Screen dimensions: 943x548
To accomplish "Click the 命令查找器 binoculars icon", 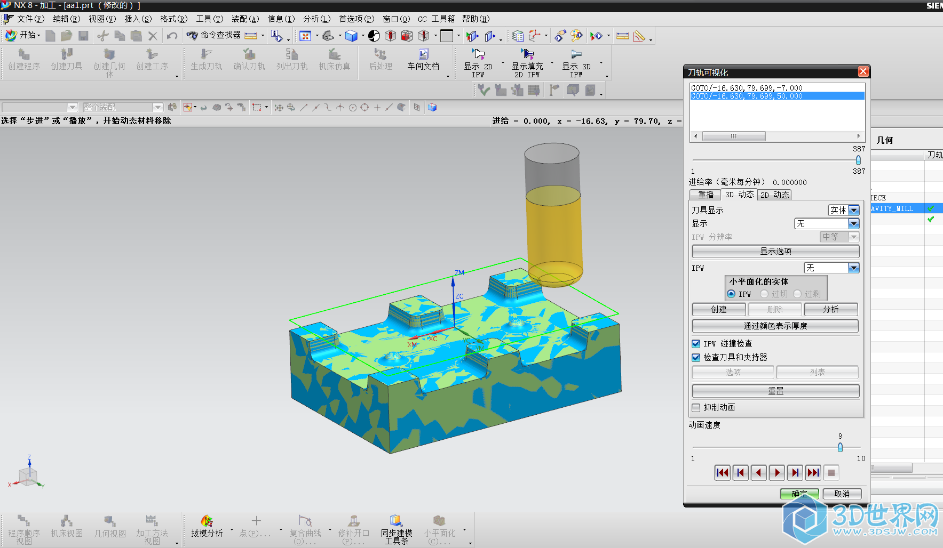I will coord(192,36).
